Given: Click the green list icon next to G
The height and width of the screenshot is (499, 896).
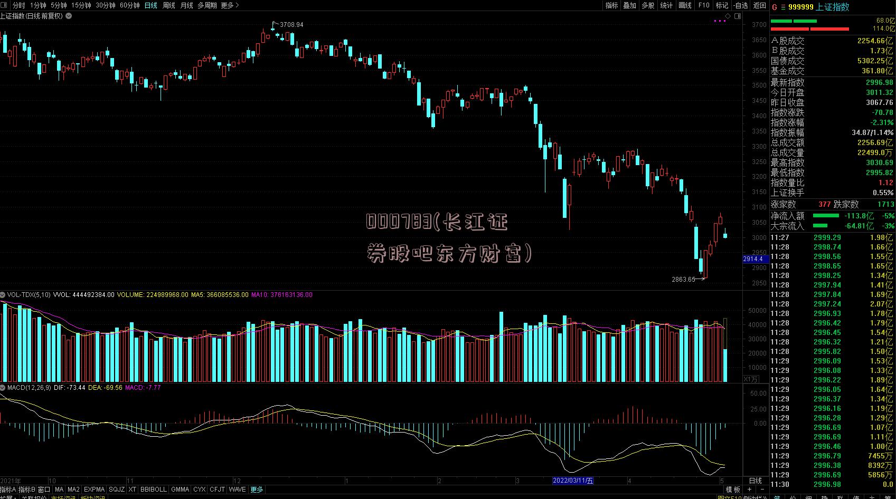Looking at the screenshot, I should (783, 7).
